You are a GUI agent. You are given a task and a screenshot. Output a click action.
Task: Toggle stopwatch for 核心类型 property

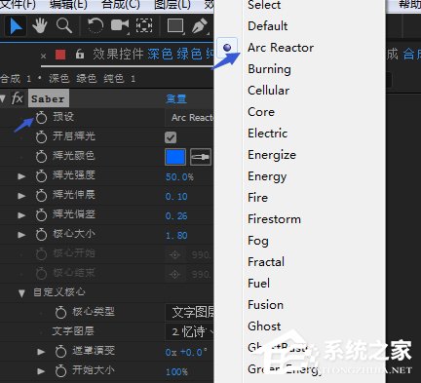(x=60, y=312)
